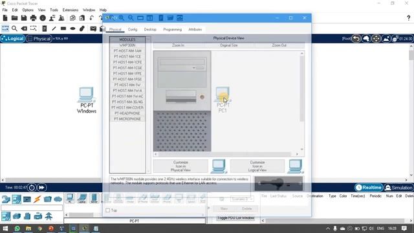Select the Multiuser Connection cloud category
Screen dimensions: 414x233
coord(58,199)
